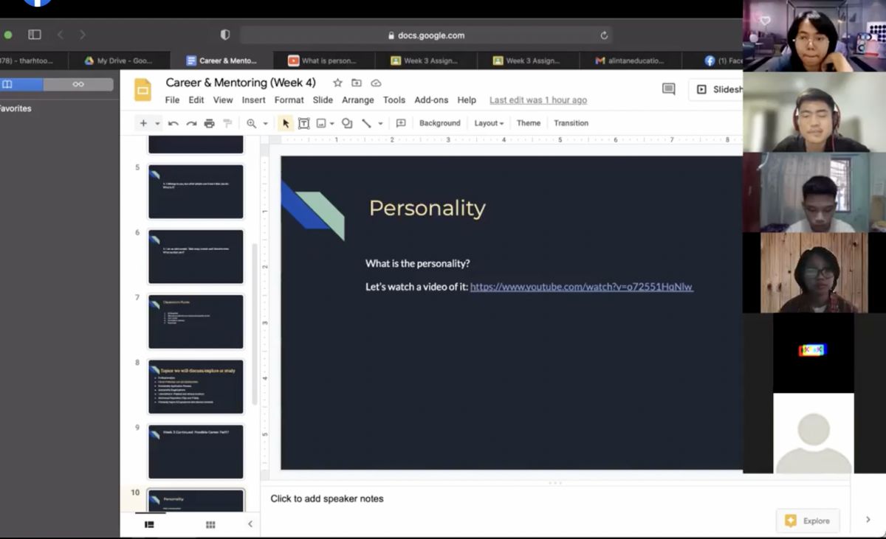Viewport: 886px width, 539px height.
Task: Open the Format menu
Action: 289,100
